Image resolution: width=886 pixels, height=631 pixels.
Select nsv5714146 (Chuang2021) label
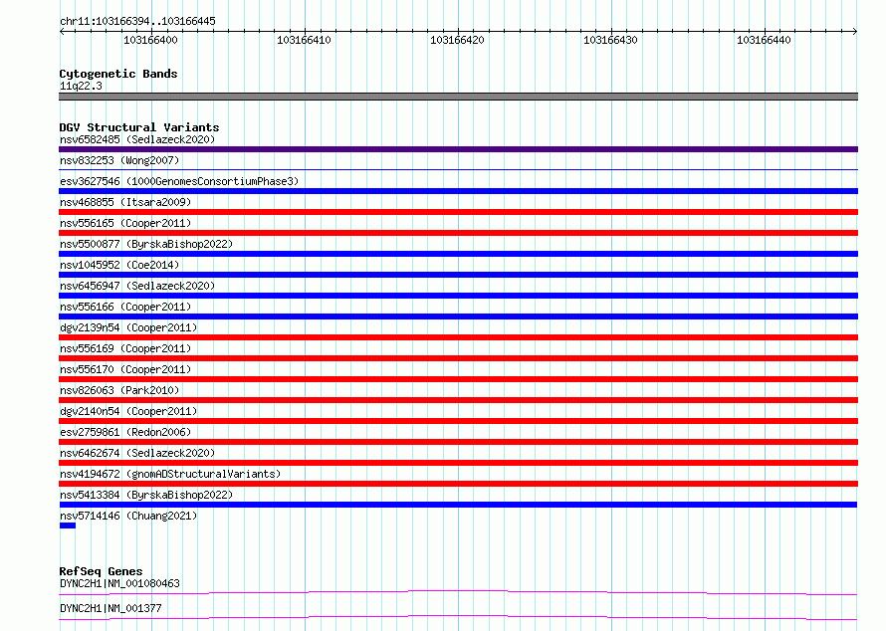tap(128, 516)
